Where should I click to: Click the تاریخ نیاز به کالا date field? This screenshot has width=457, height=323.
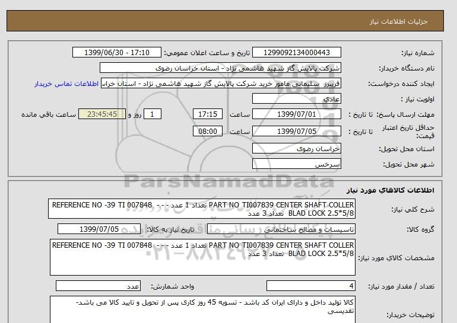pyautogui.click(x=101, y=229)
